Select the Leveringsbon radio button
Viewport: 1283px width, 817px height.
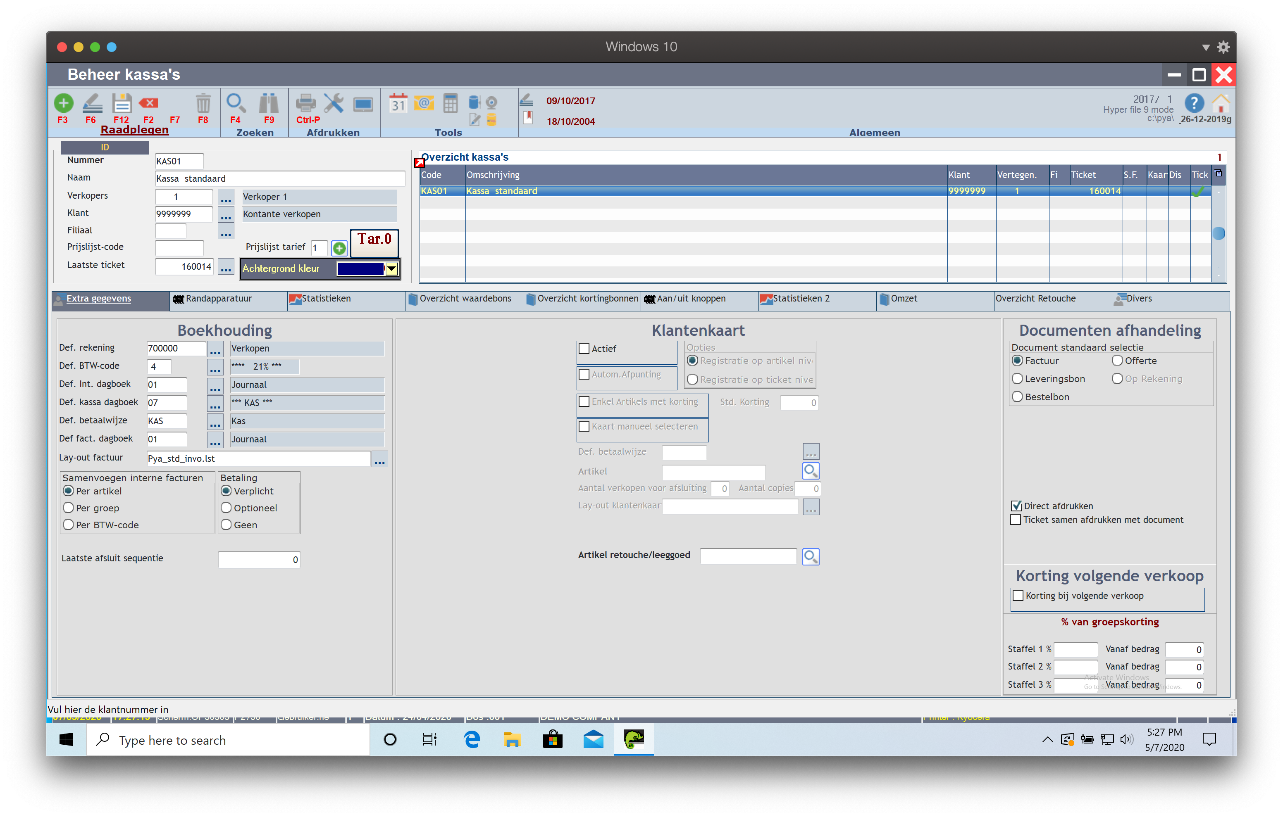(x=1017, y=379)
